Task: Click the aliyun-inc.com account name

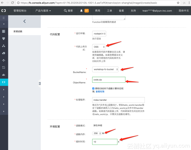Action: coord(157,11)
